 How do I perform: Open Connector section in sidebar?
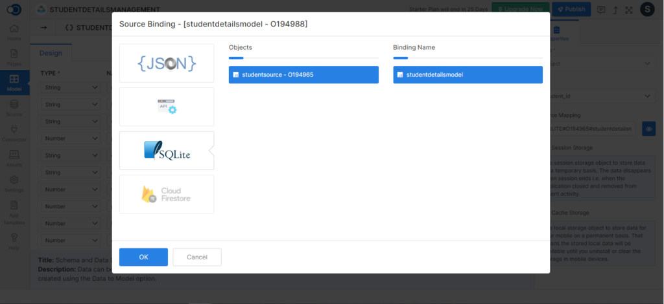[x=14, y=133]
